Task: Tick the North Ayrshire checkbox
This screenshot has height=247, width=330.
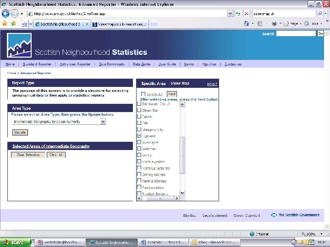Action: tap(139, 161)
